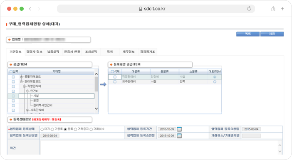Choose 외주관리비 row as representative ITEM radio

pos(215,82)
